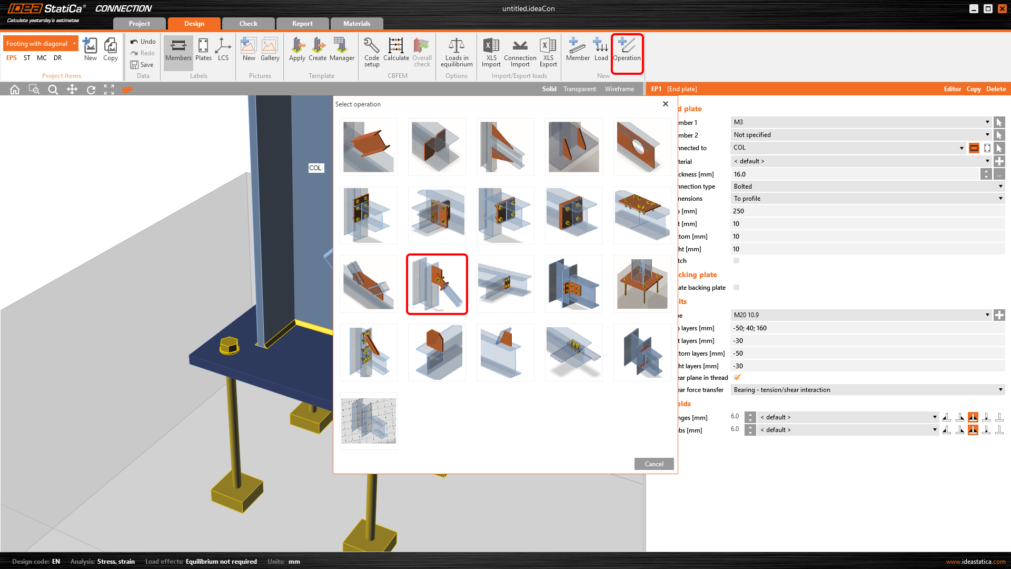
Task: Switch to the Check tab
Action: click(248, 24)
